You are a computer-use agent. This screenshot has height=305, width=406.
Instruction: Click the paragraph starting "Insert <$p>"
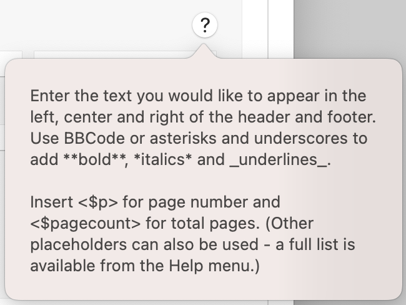click(192, 234)
